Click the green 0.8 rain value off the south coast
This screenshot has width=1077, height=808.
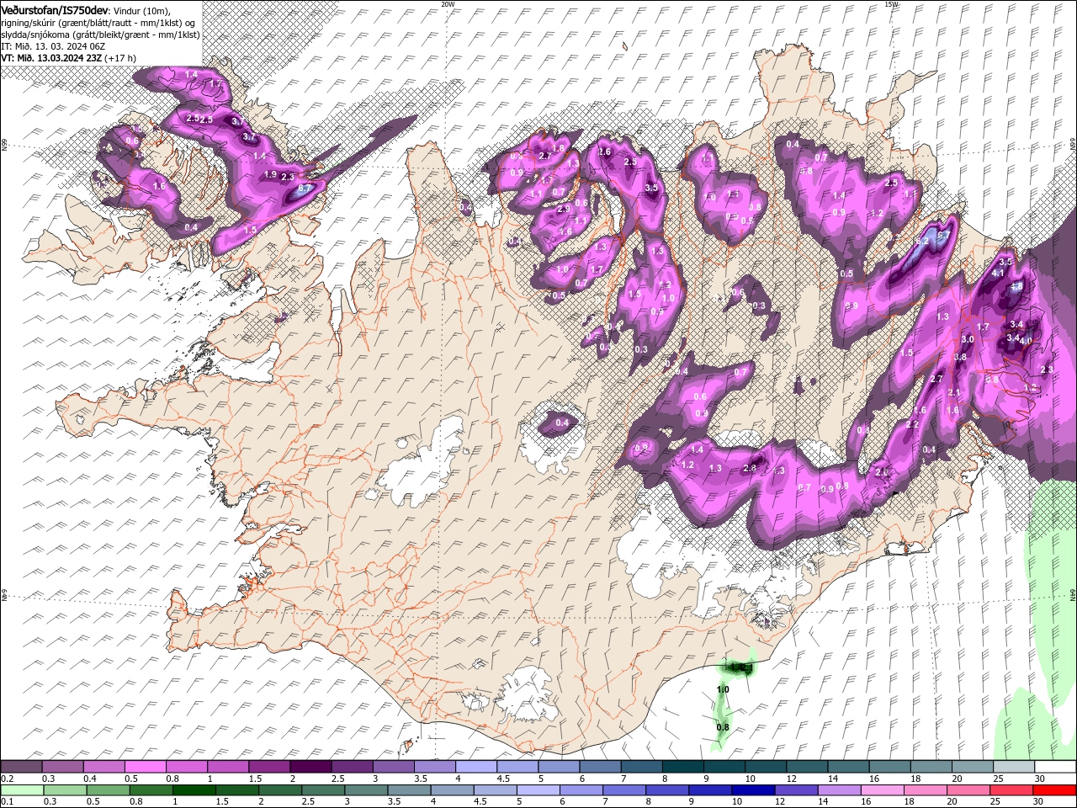723,727
